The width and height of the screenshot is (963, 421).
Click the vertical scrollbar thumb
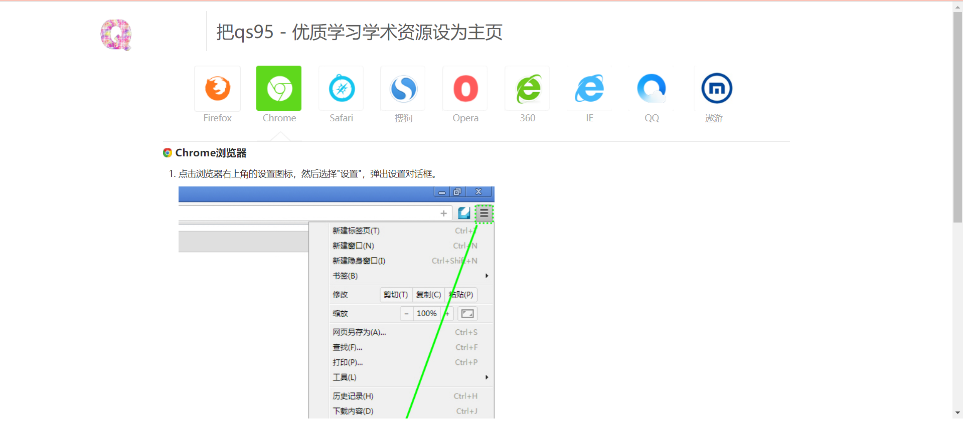(x=957, y=117)
